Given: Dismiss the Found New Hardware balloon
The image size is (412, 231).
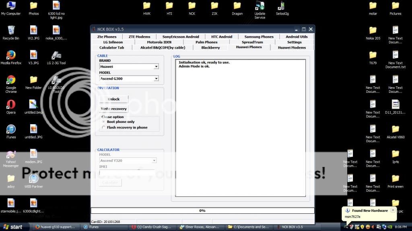Looking at the screenshot, I should [x=393, y=210].
